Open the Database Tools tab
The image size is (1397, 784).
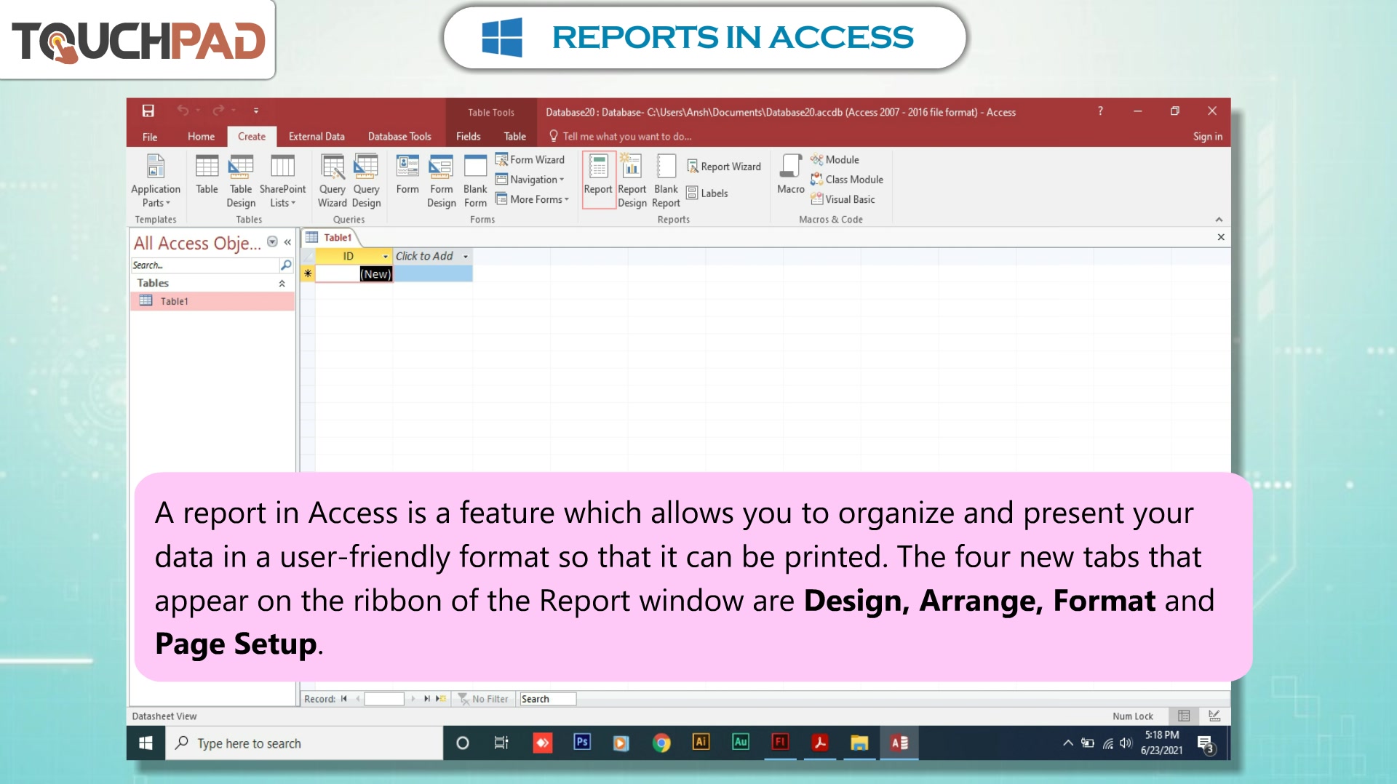coord(399,136)
